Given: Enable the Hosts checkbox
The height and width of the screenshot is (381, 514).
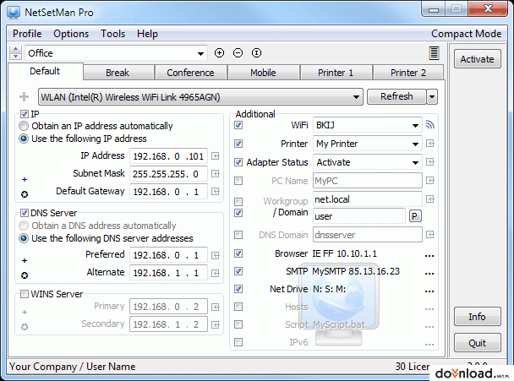Looking at the screenshot, I should (238, 307).
